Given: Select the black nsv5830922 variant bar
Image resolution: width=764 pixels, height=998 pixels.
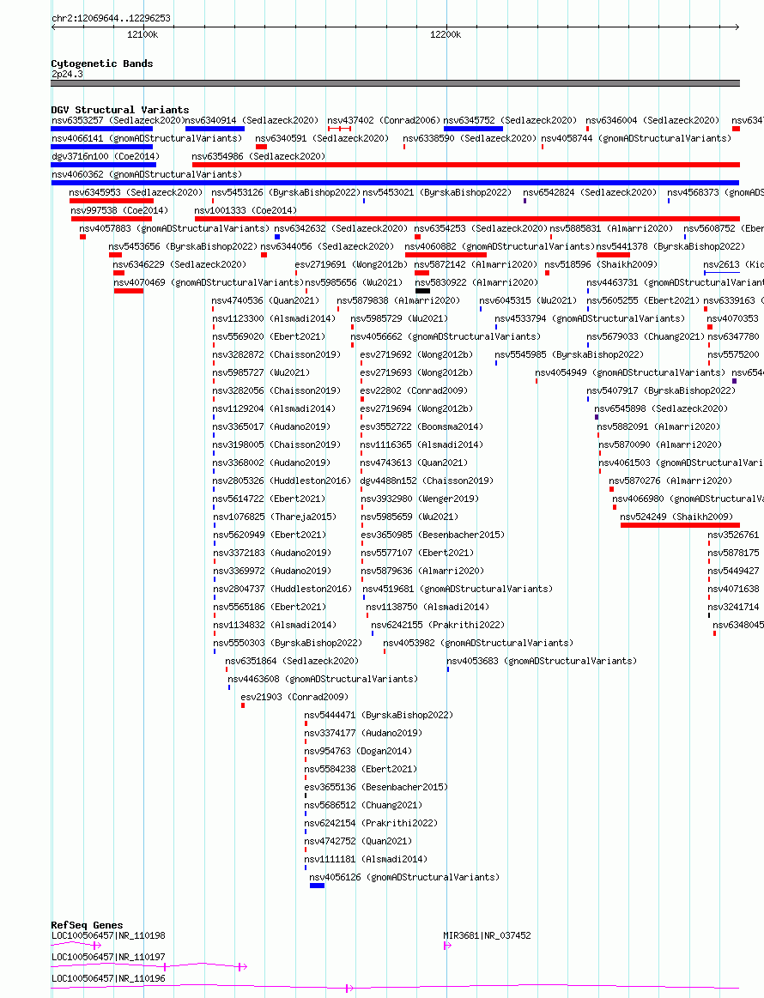Looking at the screenshot, I should (x=422, y=291).
